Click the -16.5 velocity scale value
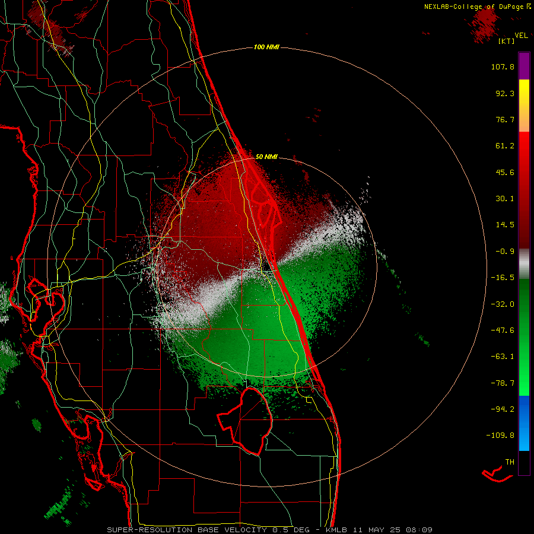 503,278
